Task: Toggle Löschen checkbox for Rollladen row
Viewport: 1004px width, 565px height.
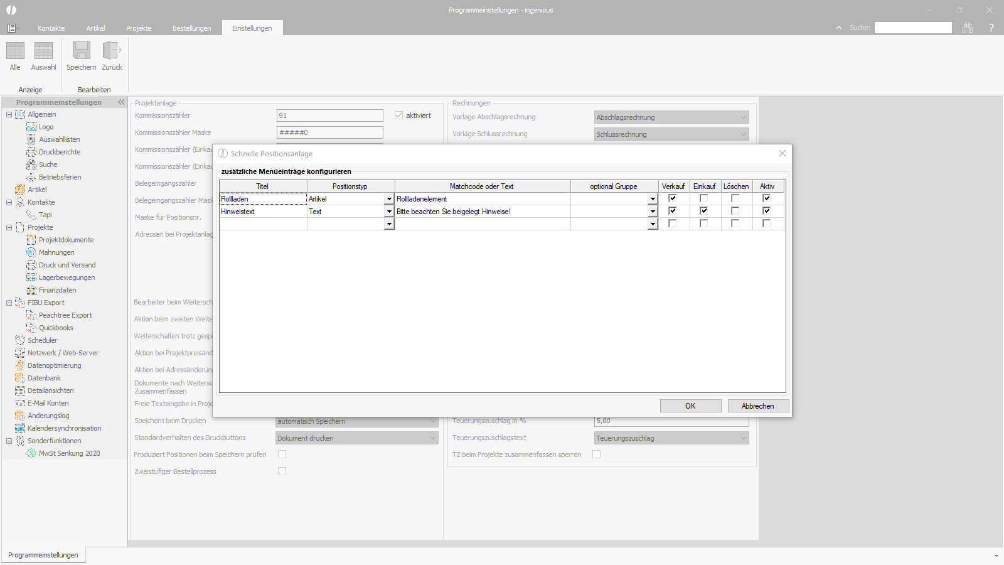Action: pos(735,198)
